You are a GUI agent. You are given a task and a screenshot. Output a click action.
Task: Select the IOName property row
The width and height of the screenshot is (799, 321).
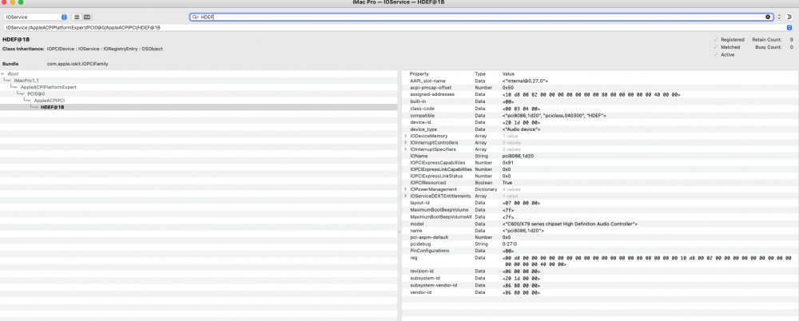600,156
